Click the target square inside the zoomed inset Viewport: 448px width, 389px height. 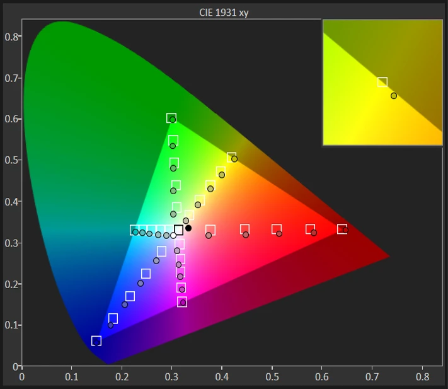(382, 82)
